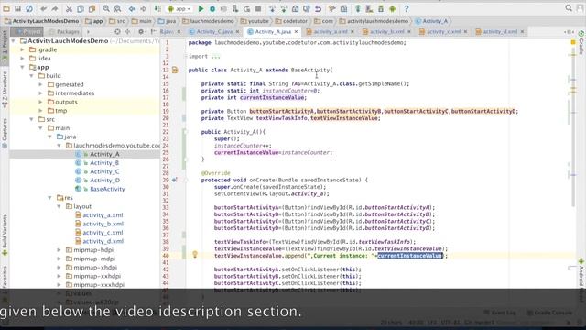The image size is (586, 330).
Task: Expand the generated folder
Action: 40,84
